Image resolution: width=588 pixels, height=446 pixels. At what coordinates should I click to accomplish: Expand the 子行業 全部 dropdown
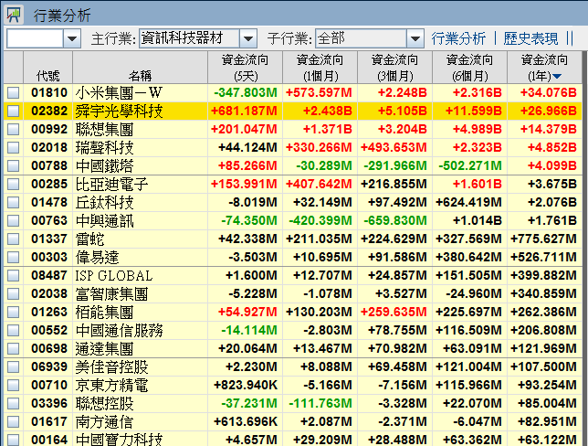pos(415,38)
